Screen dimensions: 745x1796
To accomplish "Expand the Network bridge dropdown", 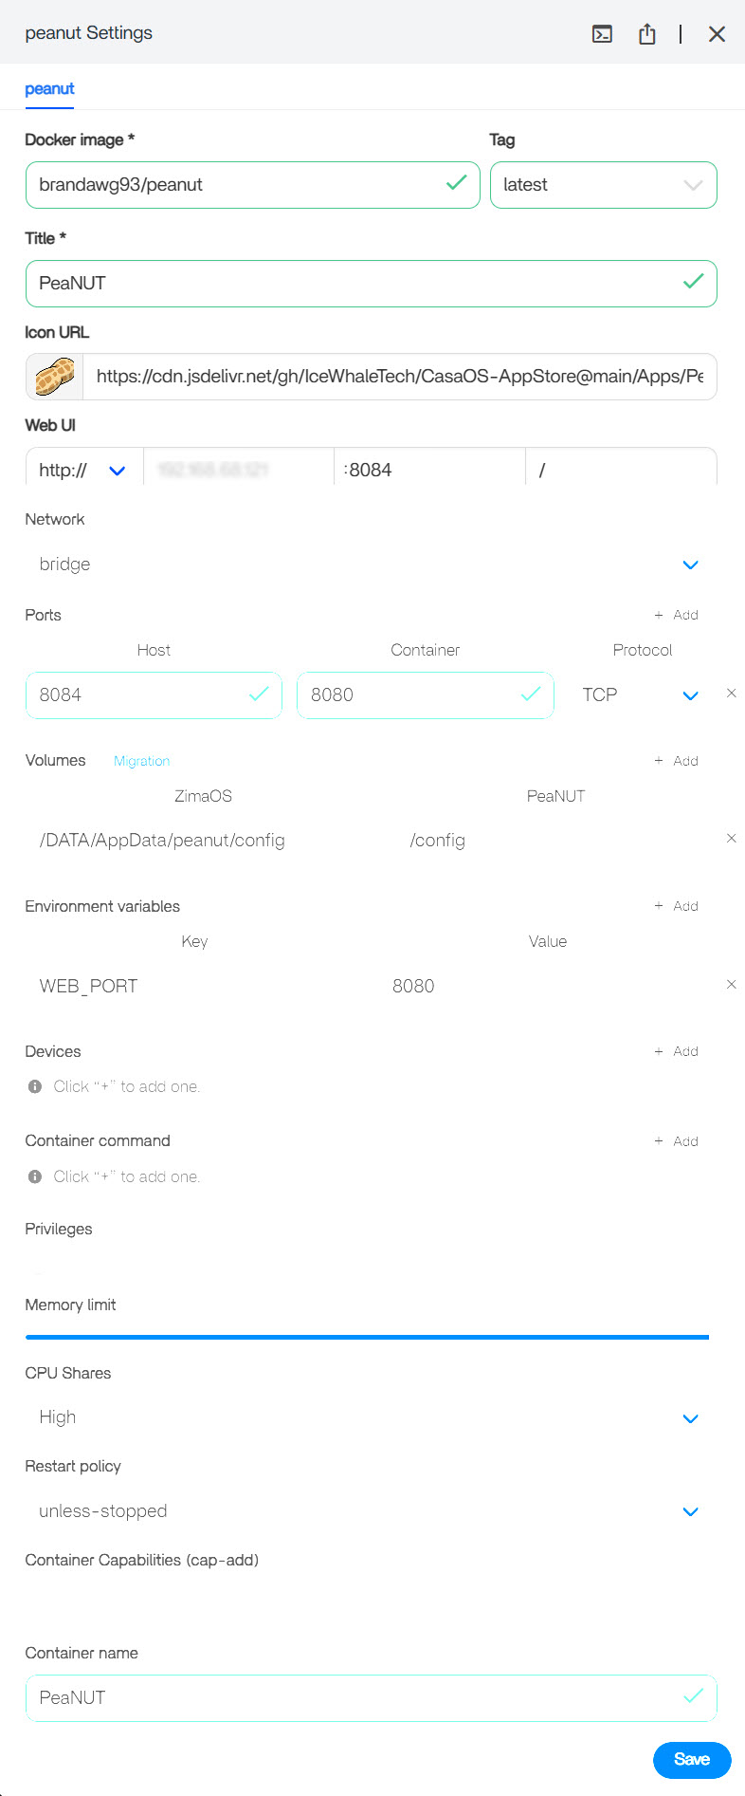I will tap(690, 565).
